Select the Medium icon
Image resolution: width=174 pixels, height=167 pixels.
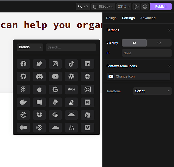tap(23, 128)
